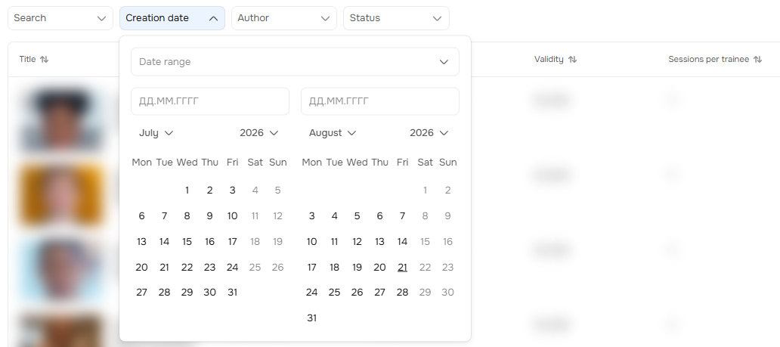Image resolution: width=780 pixels, height=347 pixels.
Task: Change the left calendar month from July
Action: (156, 133)
